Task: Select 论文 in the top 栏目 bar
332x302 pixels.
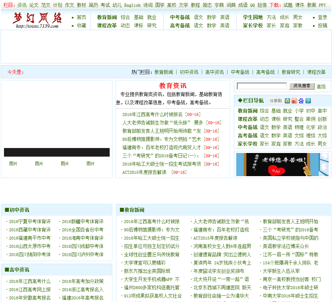Action: point(34,5)
